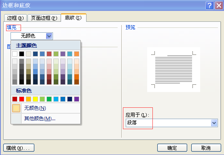Select the standard green color swatch

[x=49, y=99]
